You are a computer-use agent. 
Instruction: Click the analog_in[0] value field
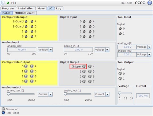tap(22, 50)
